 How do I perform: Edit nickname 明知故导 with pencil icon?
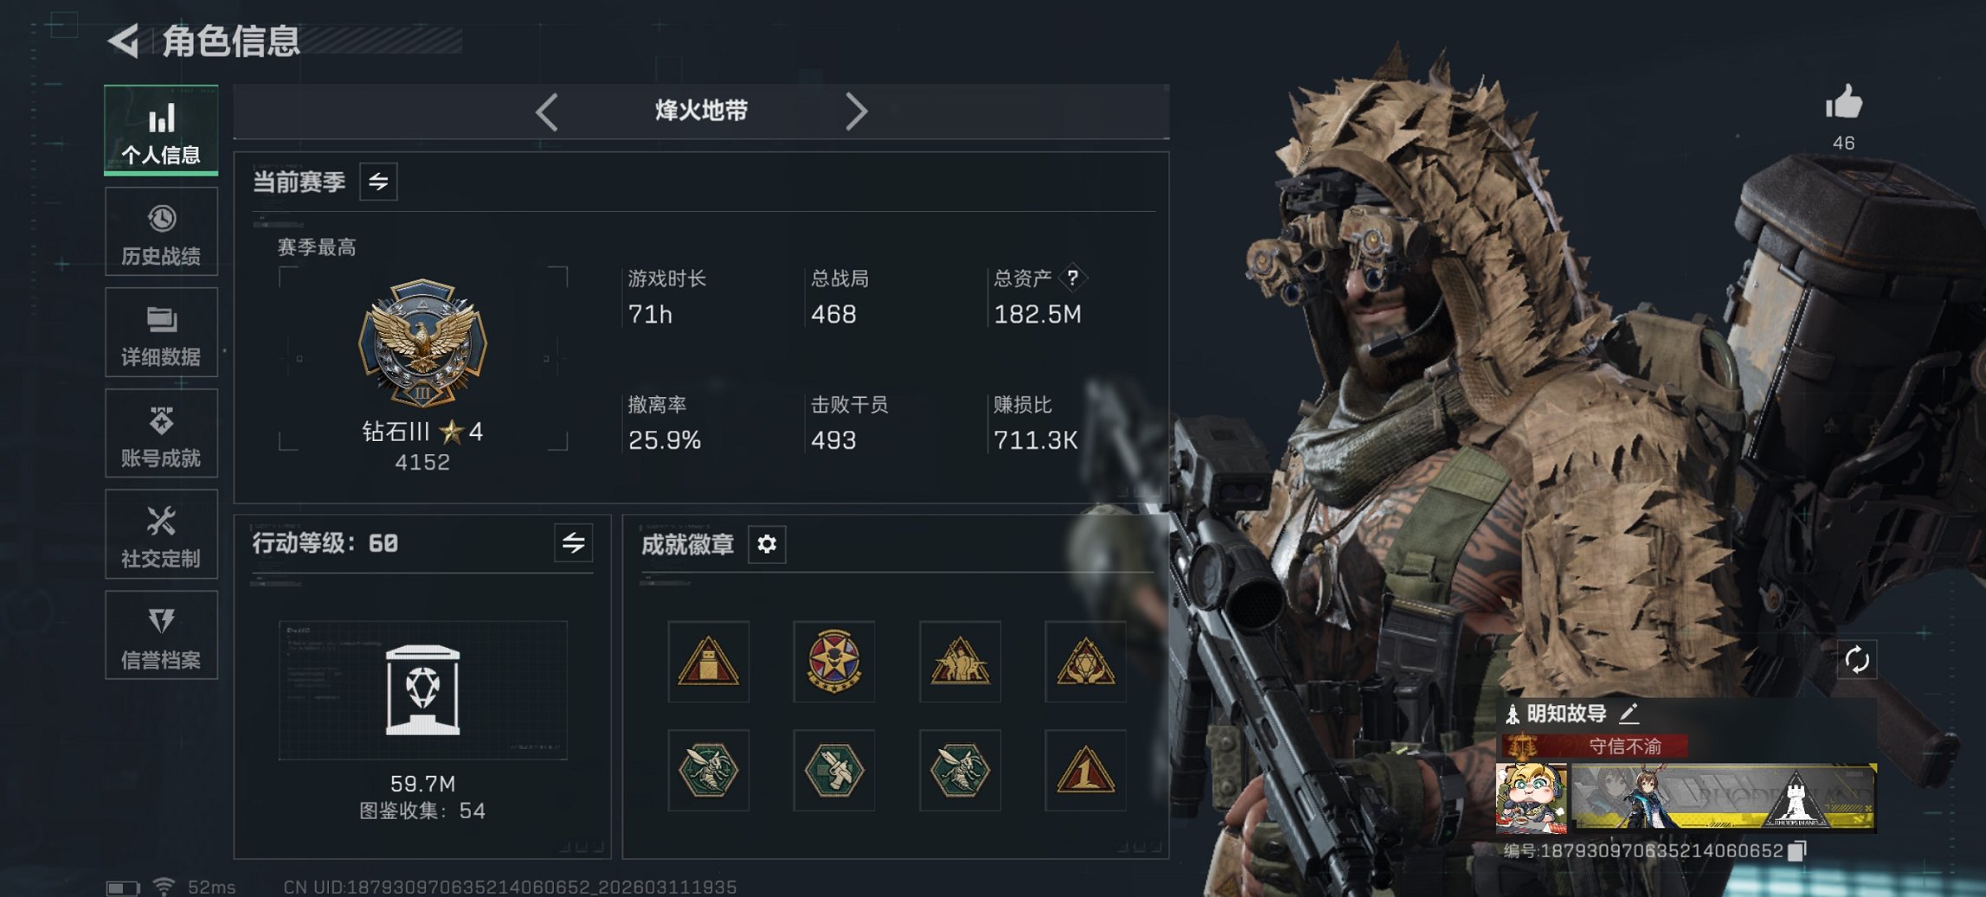pyautogui.click(x=1629, y=714)
